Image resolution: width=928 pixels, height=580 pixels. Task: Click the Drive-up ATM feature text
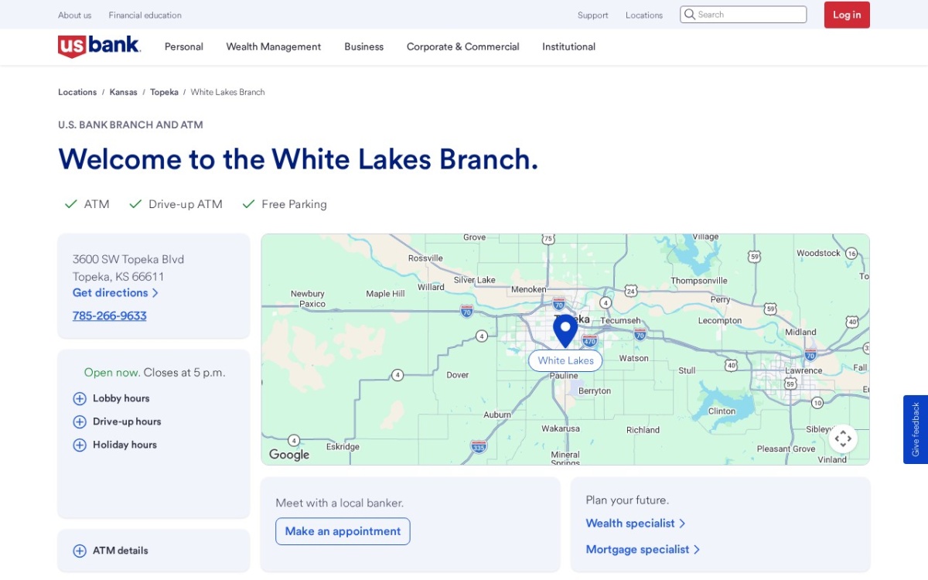tap(186, 204)
